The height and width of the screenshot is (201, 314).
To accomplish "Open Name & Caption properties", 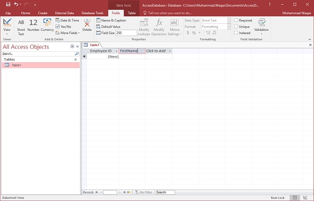I will [x=111, y=20].
